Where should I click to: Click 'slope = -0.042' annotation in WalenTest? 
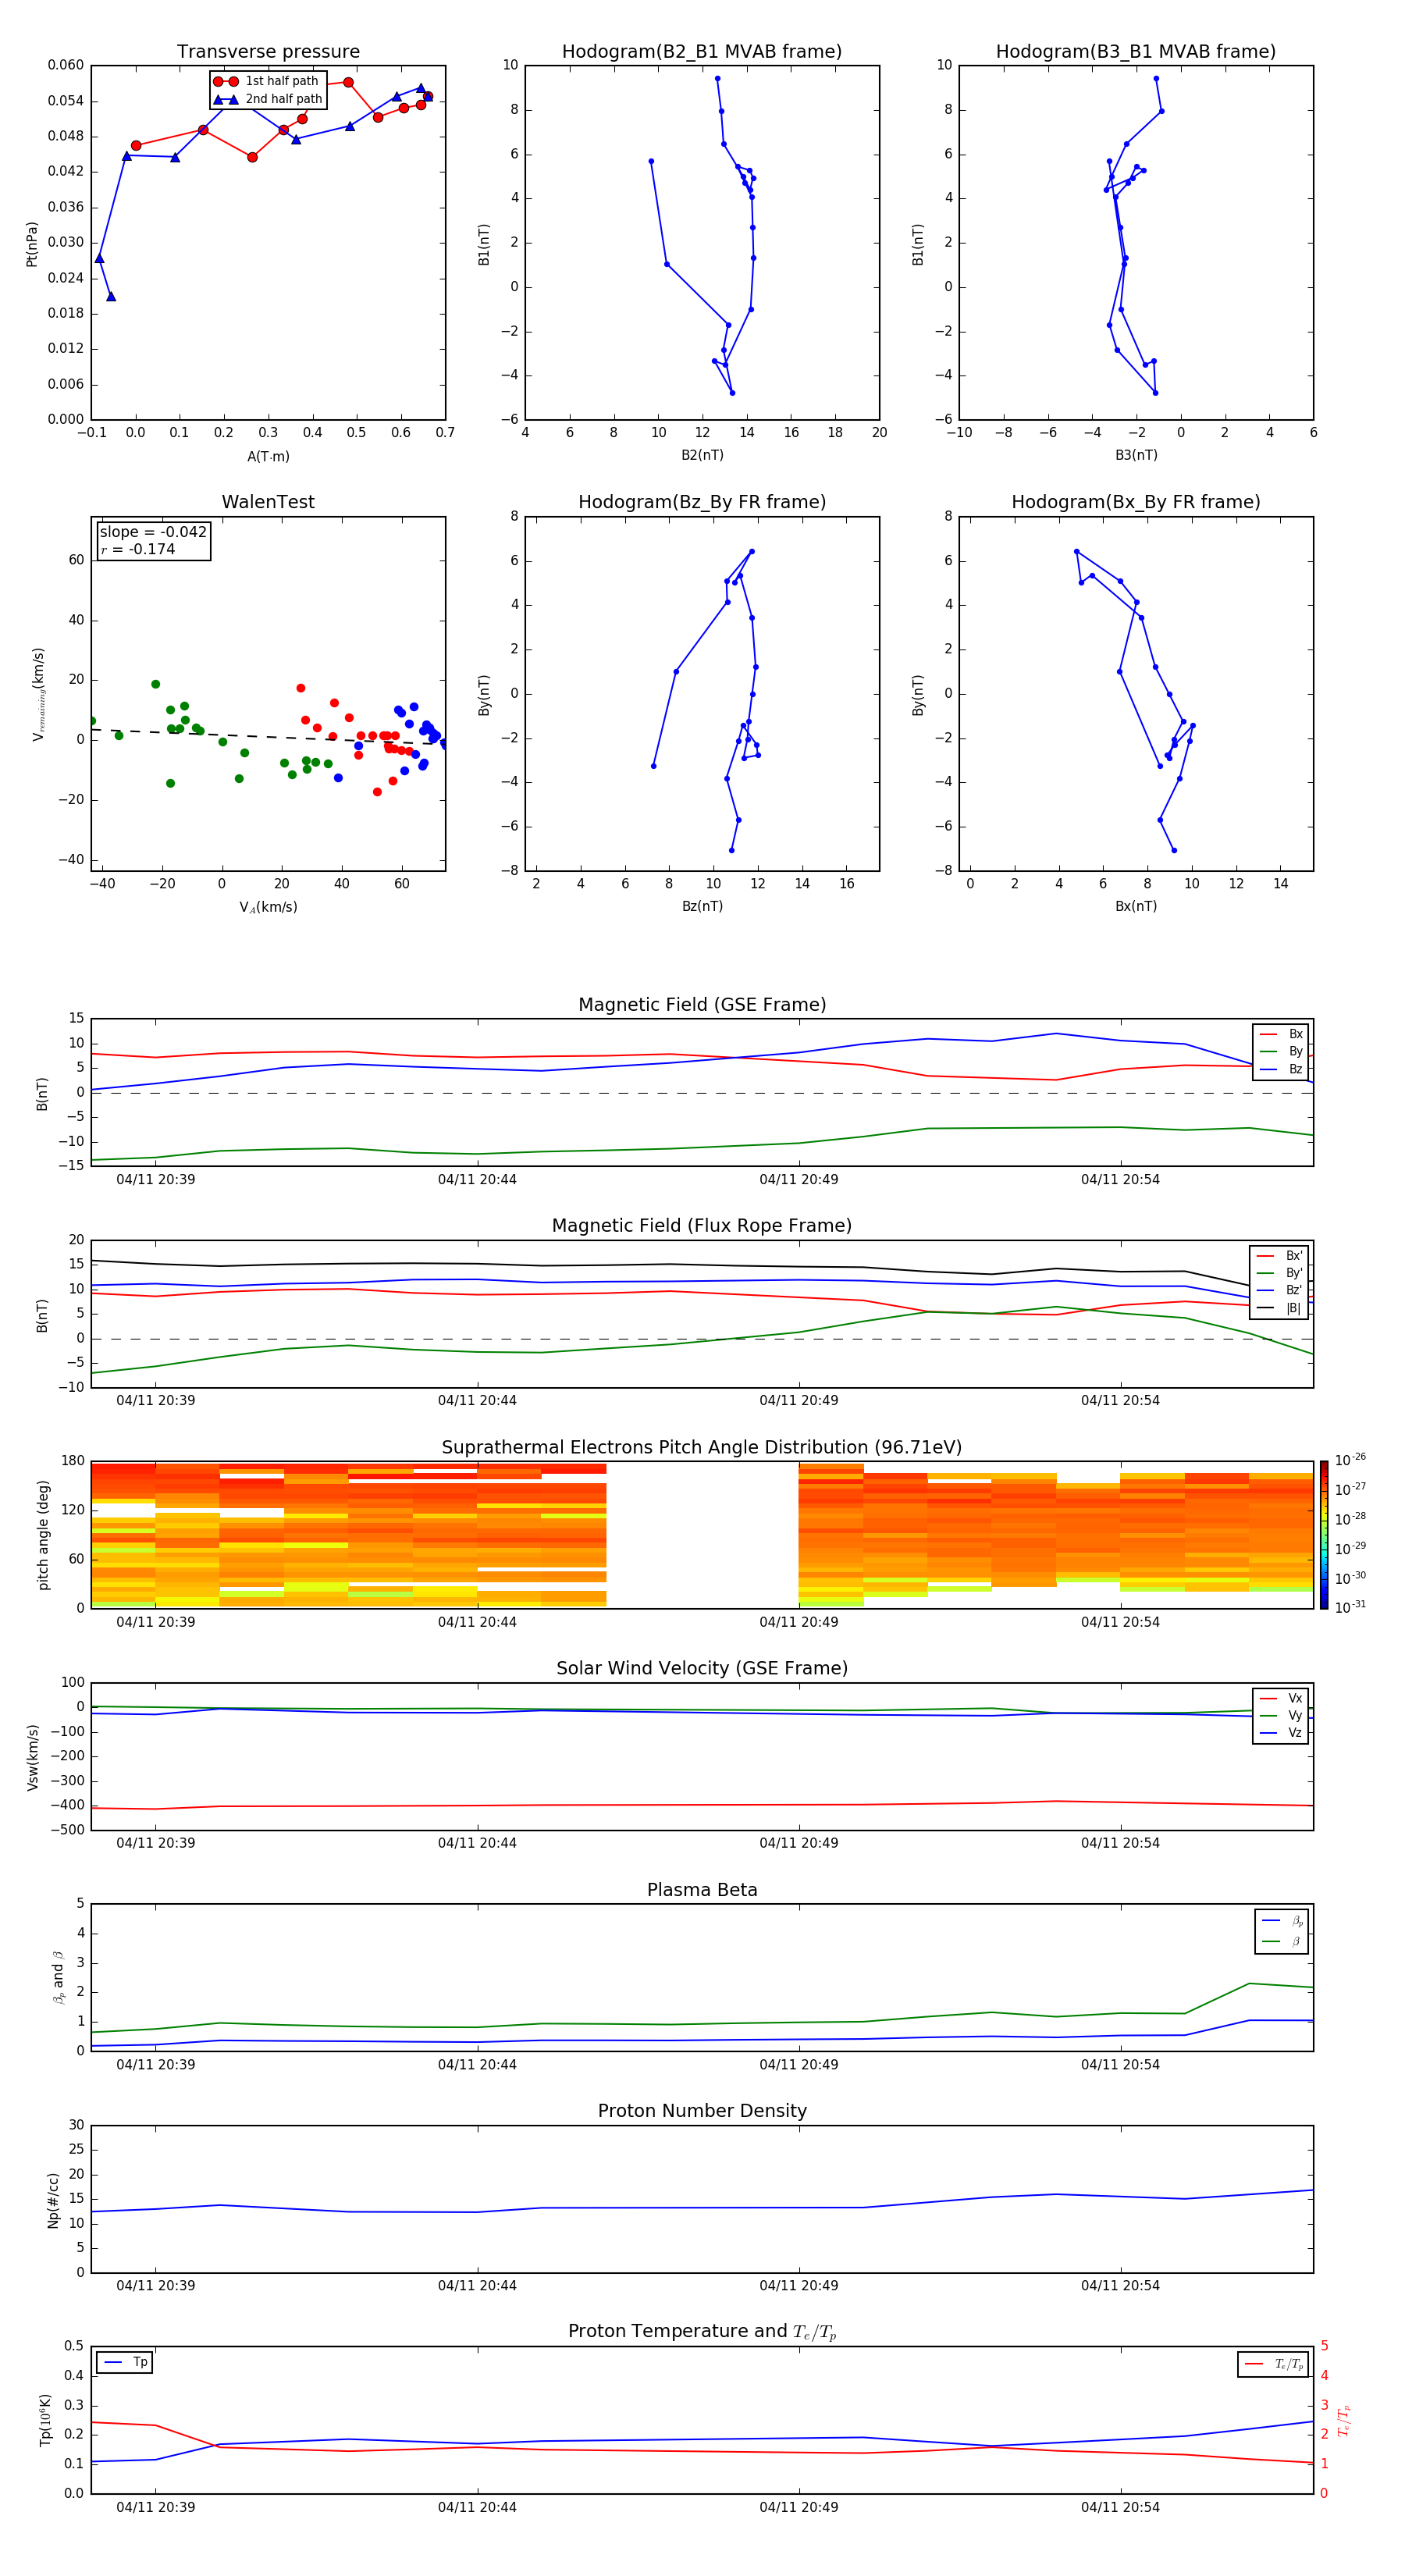(153, 532)
